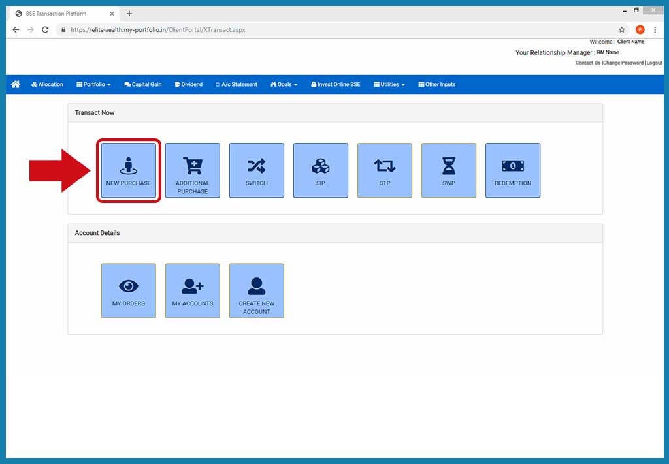Screen dimensions: 669x464
Task: Click the 'Transact Now' panel heading
Action: pyautogui.click(x=95, y=112)
